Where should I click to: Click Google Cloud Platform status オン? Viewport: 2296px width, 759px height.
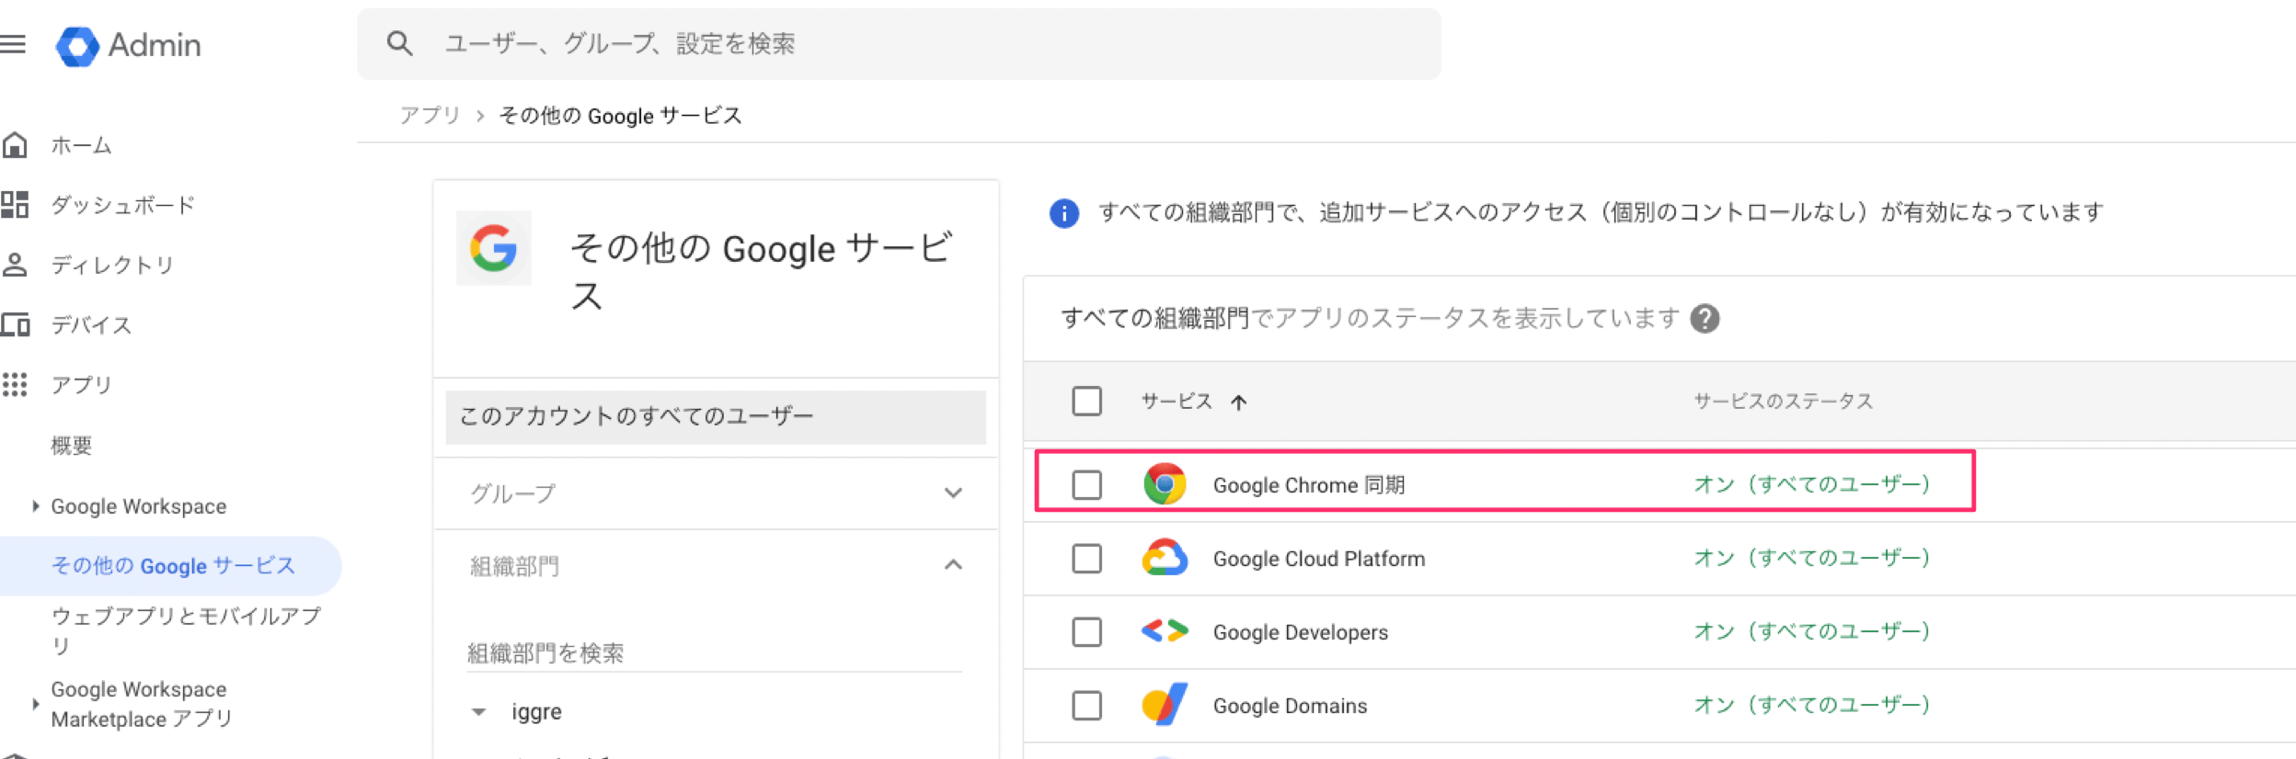coord(1811,558)
